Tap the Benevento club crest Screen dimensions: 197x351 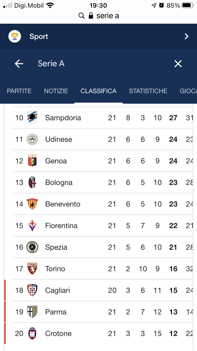point(32,204)
